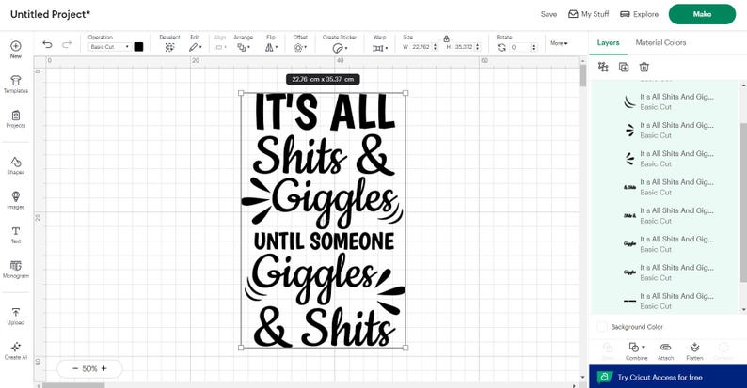Select the bottom line-shaped layer row
Screen dimensions: 747x388
click(666, 301)
